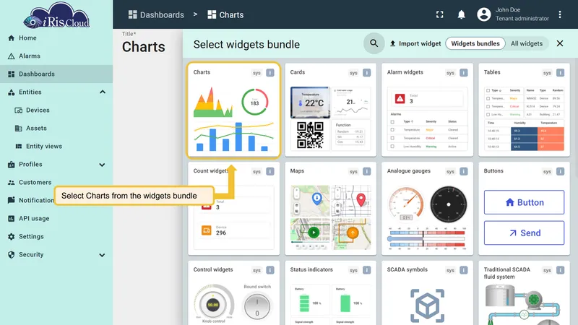Image resolution: width=578 pixels, height=325 pixels.
Task: Select the Charts widgets bundle card
Action: click(233, 110)
